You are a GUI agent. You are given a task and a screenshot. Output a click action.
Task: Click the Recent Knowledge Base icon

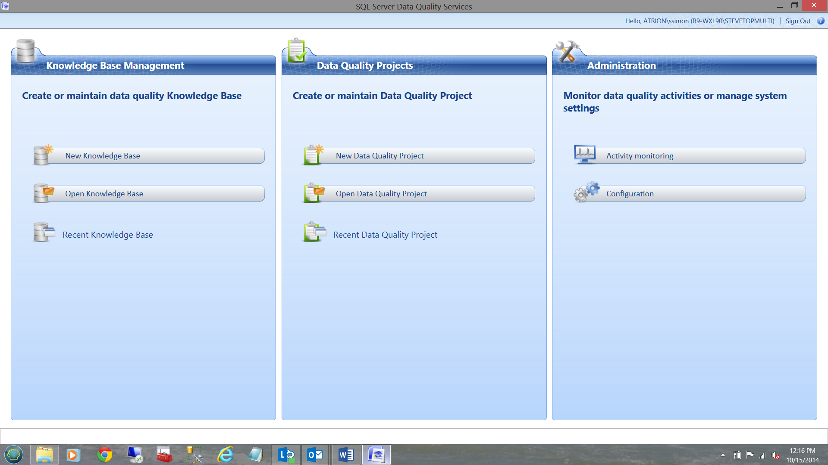tap(44, 232)
